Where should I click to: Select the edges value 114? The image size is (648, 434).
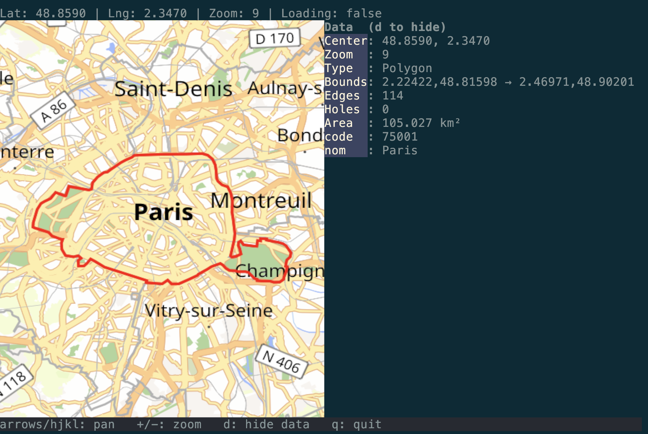coord(393,96)
